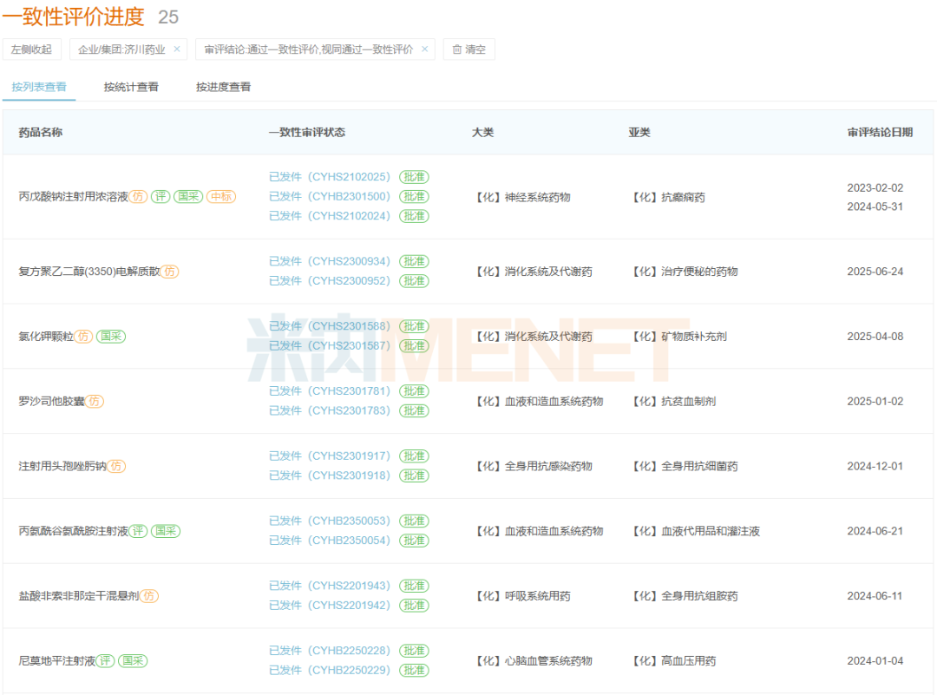
Task: Remove the 济川药业 company filter tag
Action: [x=177, y=49]
